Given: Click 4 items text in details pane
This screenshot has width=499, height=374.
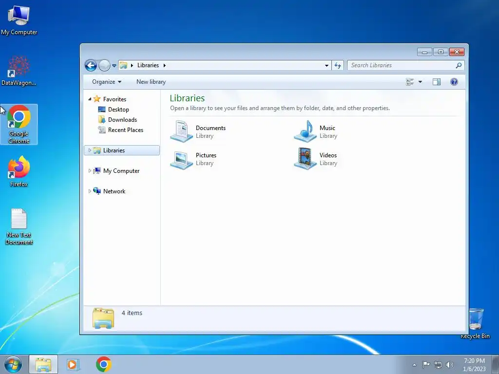Looking at the screenshot, I should [132, 313].
